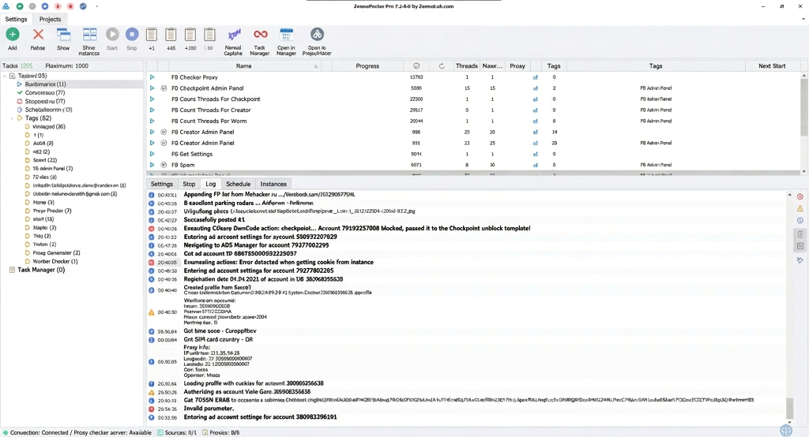Click the 'Successfully posted #1' log entry

click(x=214, y=220)
